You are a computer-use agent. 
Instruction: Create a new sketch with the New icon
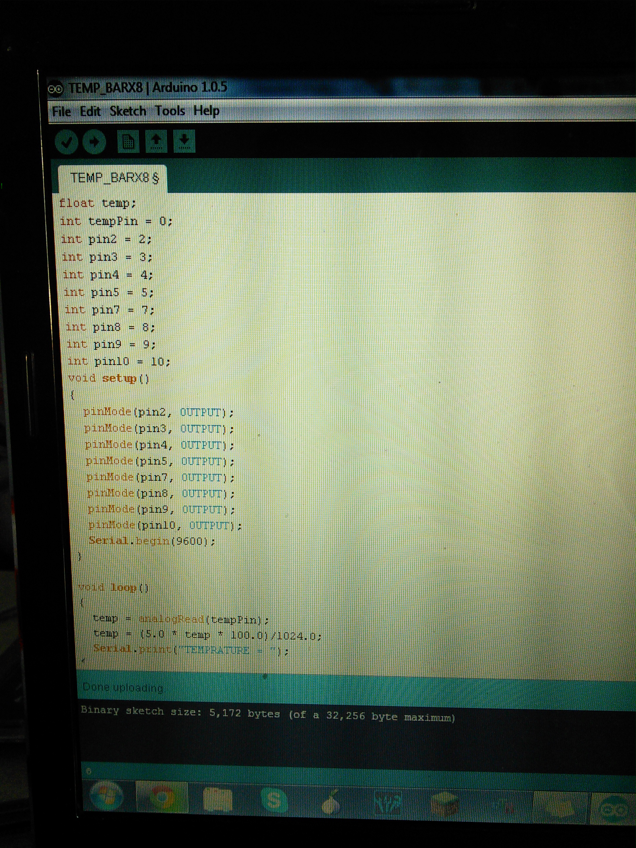[x=128, y=142]
